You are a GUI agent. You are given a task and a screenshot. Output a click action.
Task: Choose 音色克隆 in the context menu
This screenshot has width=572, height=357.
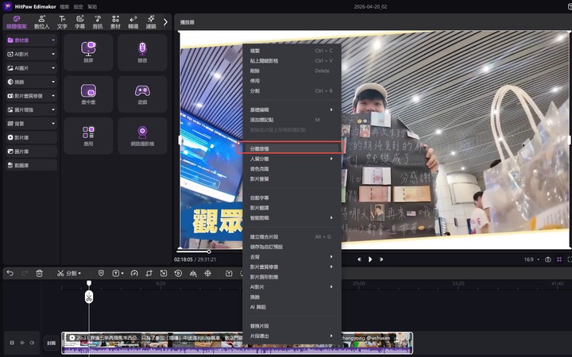point(292,169)
